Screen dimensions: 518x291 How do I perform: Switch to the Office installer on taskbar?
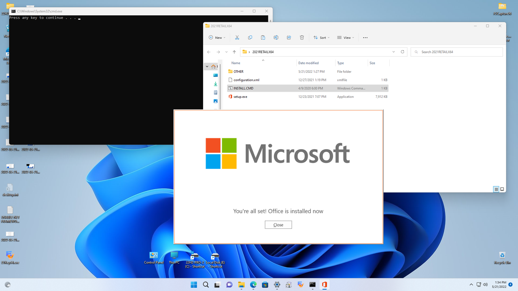point(324,285)
